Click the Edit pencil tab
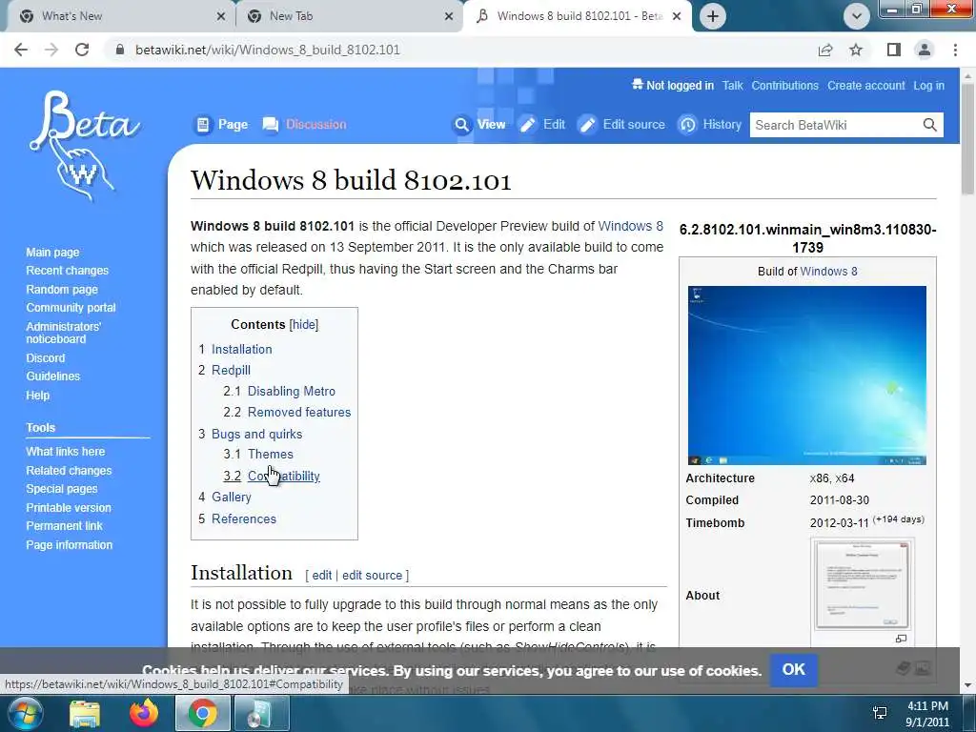976x732 pixels. pyautogui.click(x=542, y=125)
